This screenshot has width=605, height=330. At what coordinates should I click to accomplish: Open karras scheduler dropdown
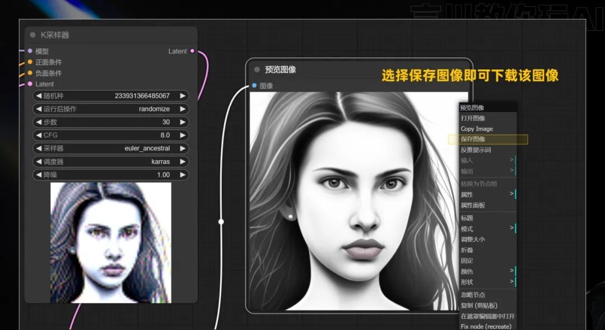(161, 161)
